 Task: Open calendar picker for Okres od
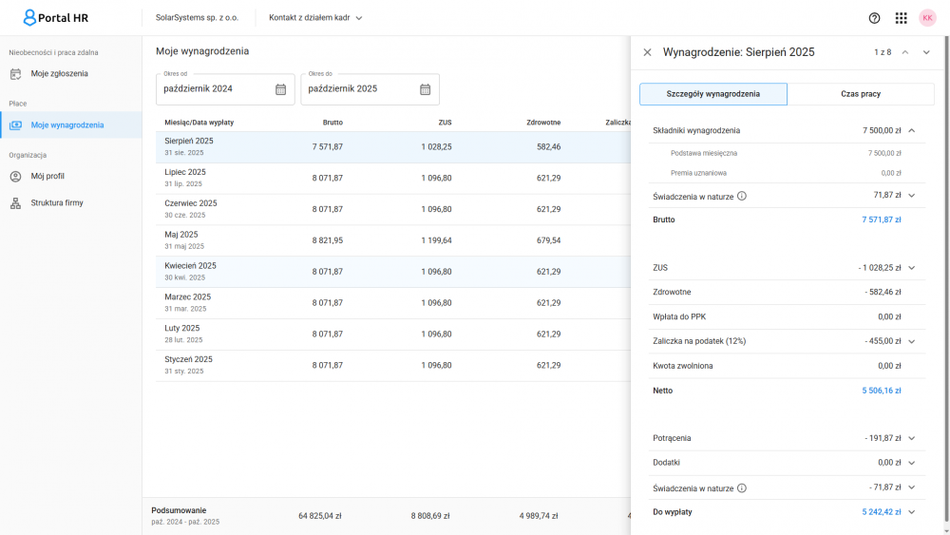[280, 89]
